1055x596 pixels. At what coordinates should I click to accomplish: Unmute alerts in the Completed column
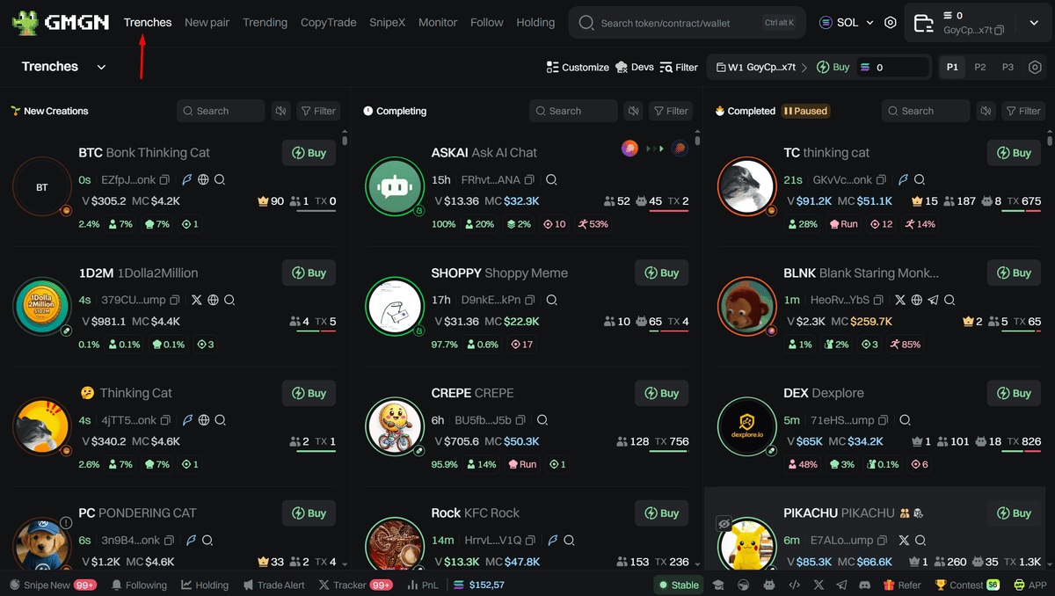[986, 111]
